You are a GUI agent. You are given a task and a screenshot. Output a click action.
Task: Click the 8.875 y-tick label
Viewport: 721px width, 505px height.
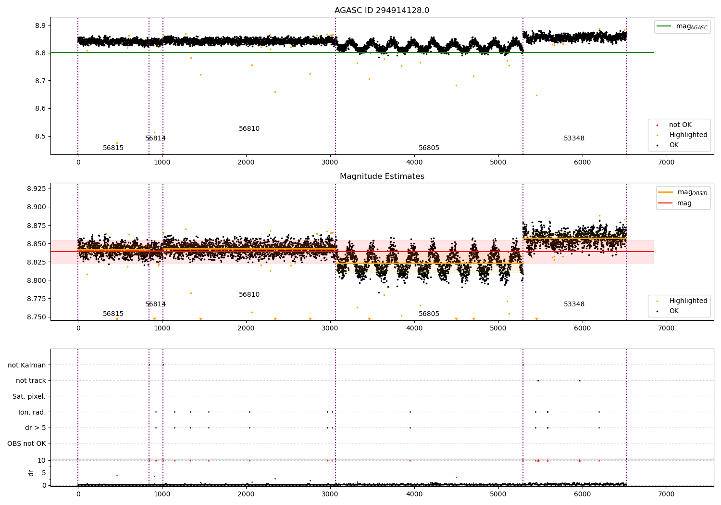pos(37,226)
